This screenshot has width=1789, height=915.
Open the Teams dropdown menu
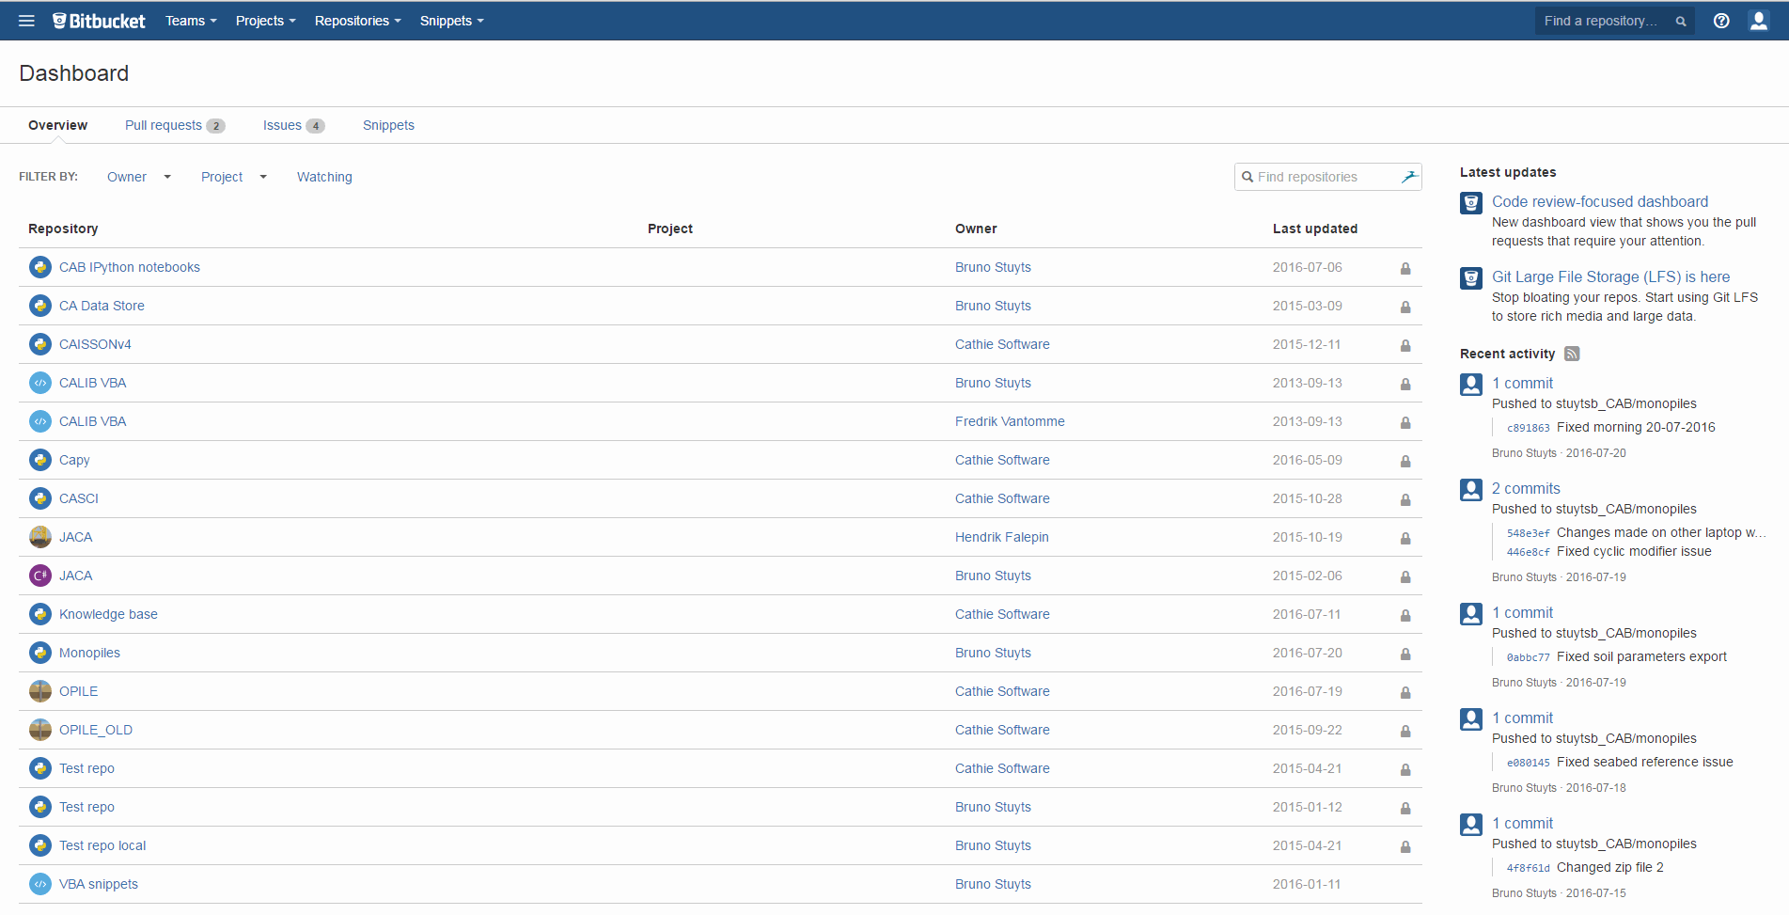(191, 21)
